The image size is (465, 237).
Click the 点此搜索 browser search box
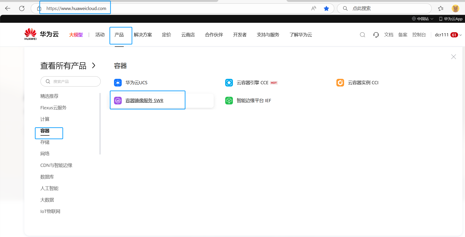pyautogui.click(x=384, y=8)
